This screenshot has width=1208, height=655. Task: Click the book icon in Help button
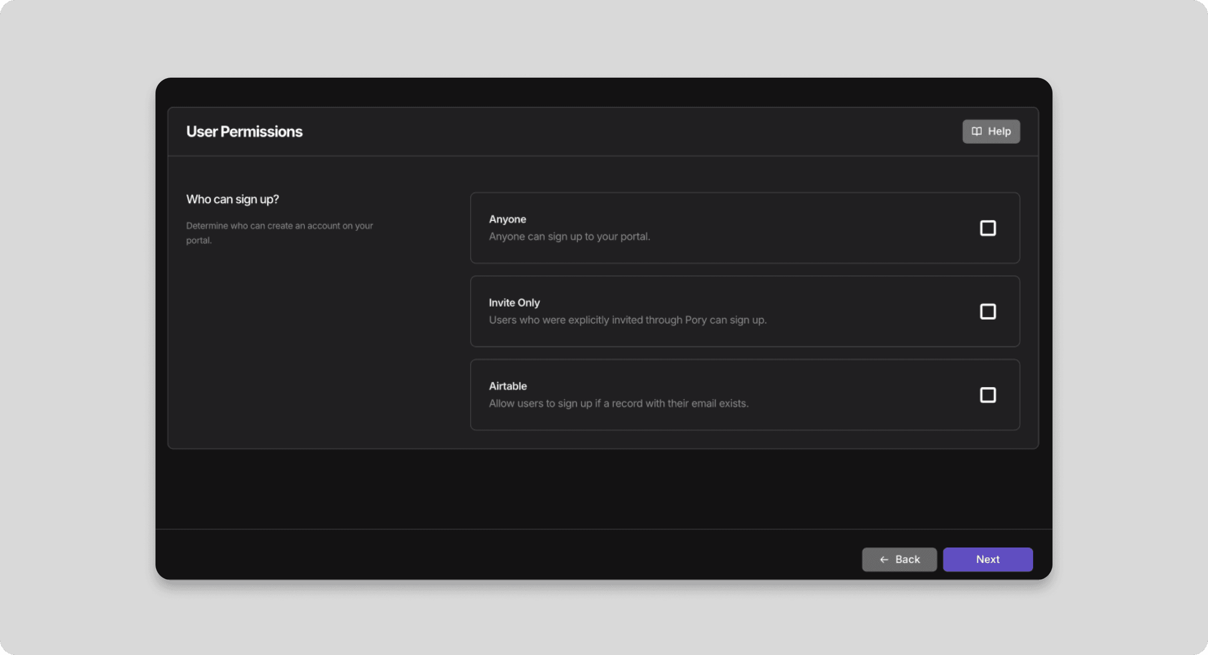click(x=976, y=131)
